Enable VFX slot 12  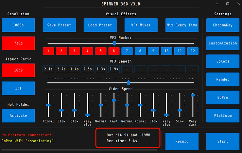coord(193,51)
